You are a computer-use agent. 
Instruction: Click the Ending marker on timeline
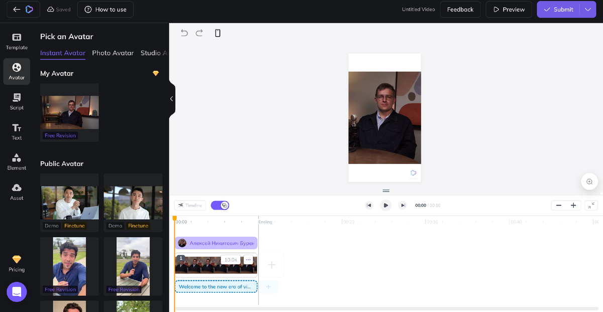coord(265,222)
